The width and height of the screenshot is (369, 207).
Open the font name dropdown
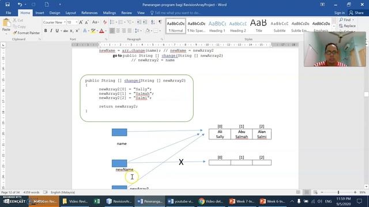65,22
